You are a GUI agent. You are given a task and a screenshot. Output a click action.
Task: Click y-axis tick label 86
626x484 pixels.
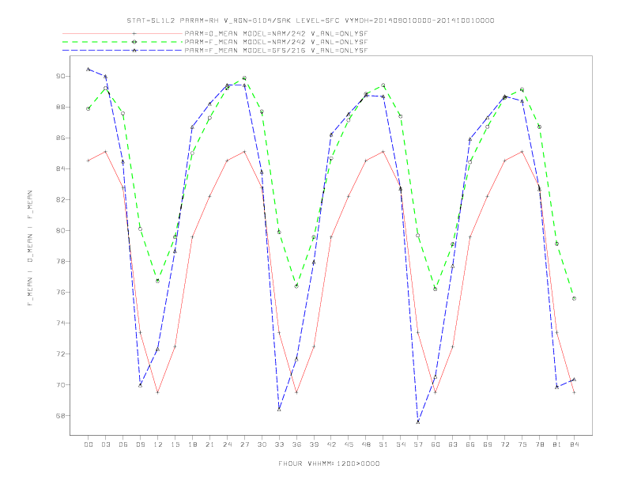pyautogui.click(x=61, y=138)
